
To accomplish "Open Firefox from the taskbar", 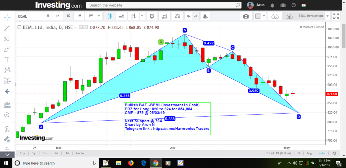I will [x=131, y=163].
